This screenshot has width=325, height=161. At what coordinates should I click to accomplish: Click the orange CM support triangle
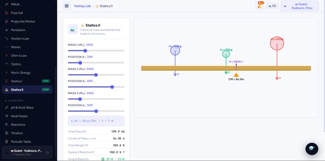pyautogui.click(x=236, y=75)
